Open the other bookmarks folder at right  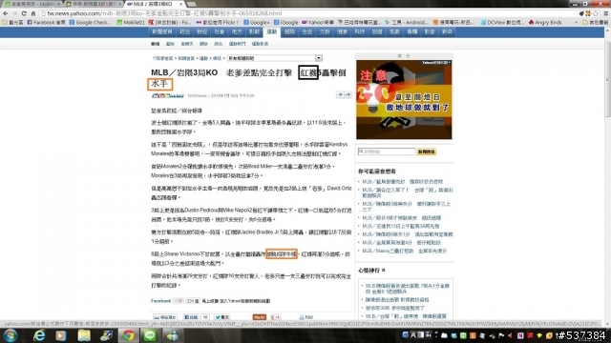pos(595,23)
